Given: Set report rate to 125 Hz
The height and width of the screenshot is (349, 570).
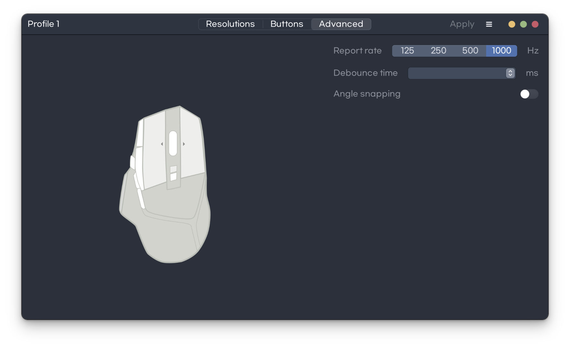Looking at the screenshot, I should 407,51.
